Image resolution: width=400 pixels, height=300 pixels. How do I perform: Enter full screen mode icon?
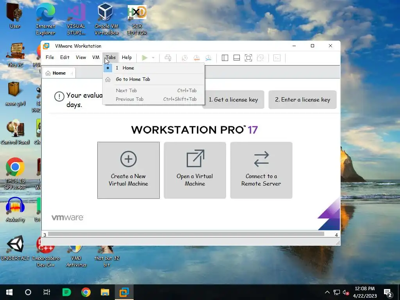coord(248,58)
